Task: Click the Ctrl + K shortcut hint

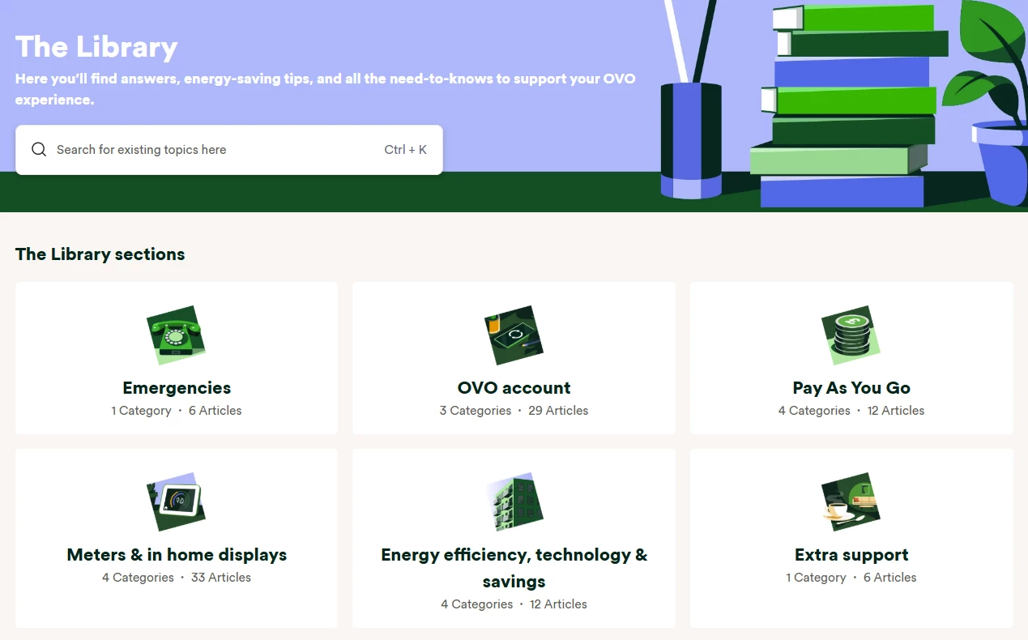Action: (405, 150)
